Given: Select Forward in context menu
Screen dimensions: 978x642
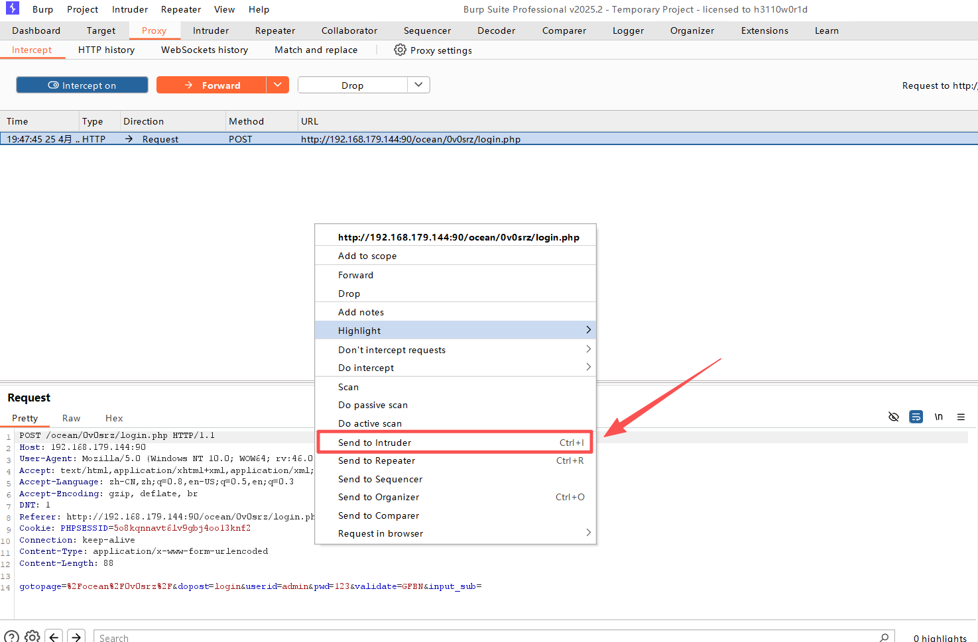Looking at the screenshot, I should point(456,275).
